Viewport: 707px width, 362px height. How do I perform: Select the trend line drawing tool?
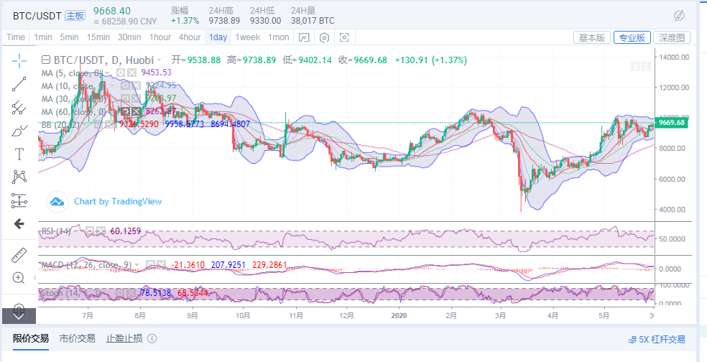(x=19, y=84)
